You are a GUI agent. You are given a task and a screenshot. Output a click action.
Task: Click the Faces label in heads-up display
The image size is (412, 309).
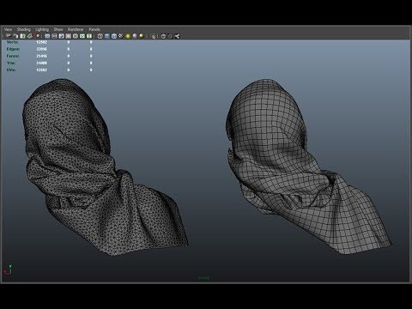click(x=13, y=56)
